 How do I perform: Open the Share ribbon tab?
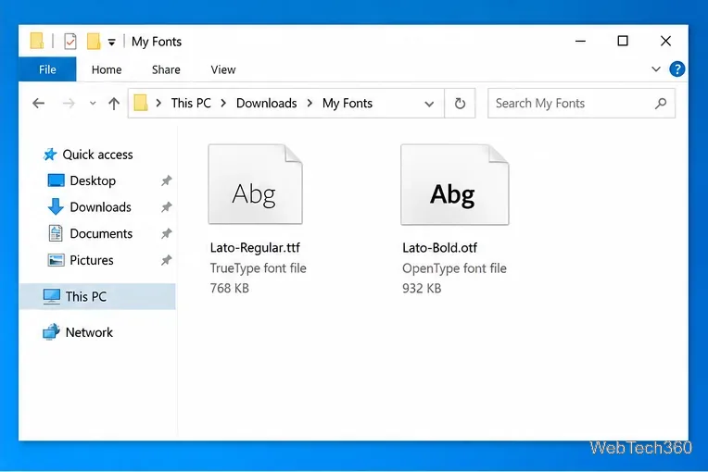click(x=166, y=70)
